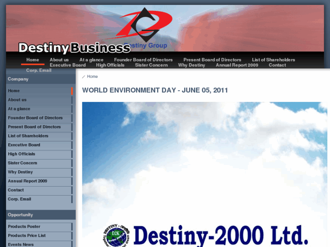Viewport: 330px width, 247px height.
Task: Open Home in the top navigation bar
Action: click(x=33, y=60)
